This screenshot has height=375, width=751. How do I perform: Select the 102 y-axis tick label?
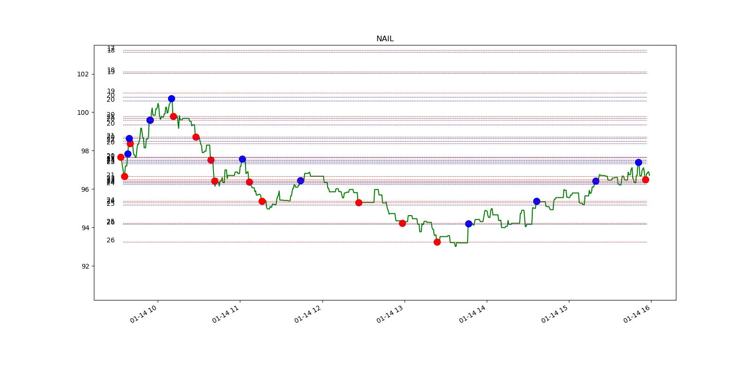[83, 74]
